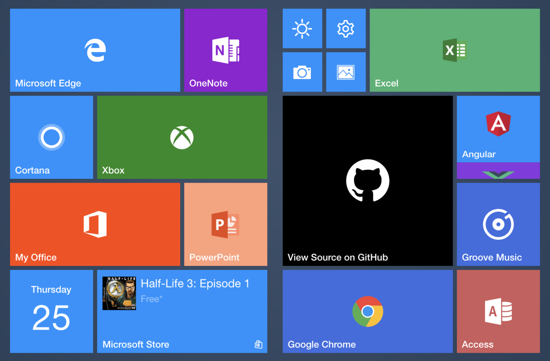Launch the PowerPoint tile
Viewport: 550px width, 361px height.
(x=226, y=224)
